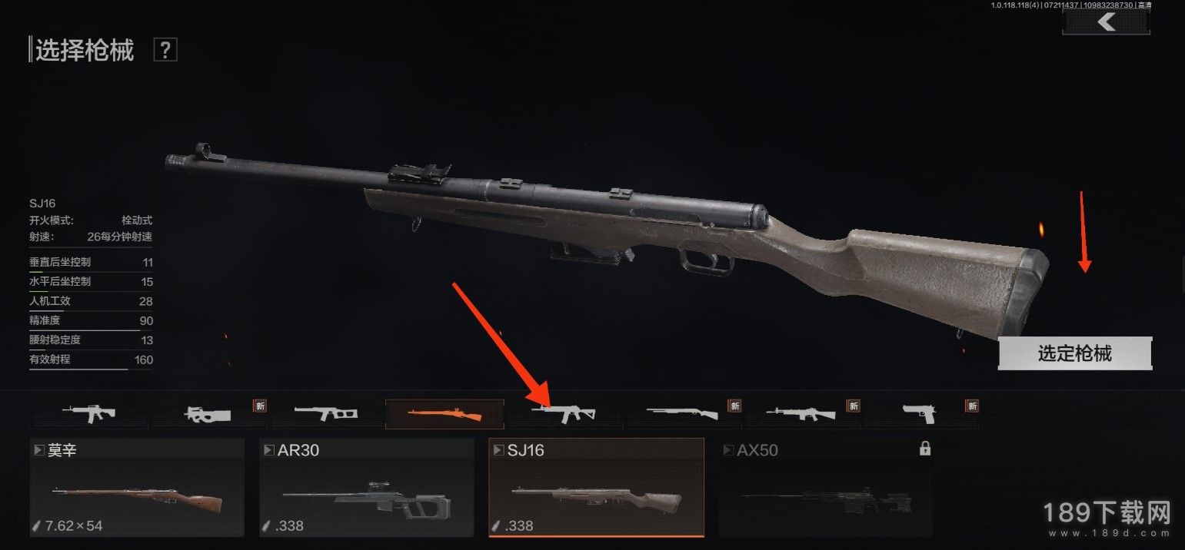Viewport: 1185px width, 550px height.
Task: Click the locked AX50 weapon card
Action: (826, 487)
